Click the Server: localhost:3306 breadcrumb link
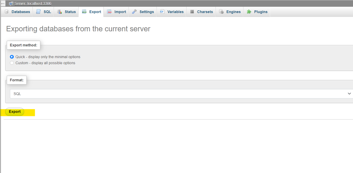Viewport: 353px width, 173px height. (x=33, y=3)
